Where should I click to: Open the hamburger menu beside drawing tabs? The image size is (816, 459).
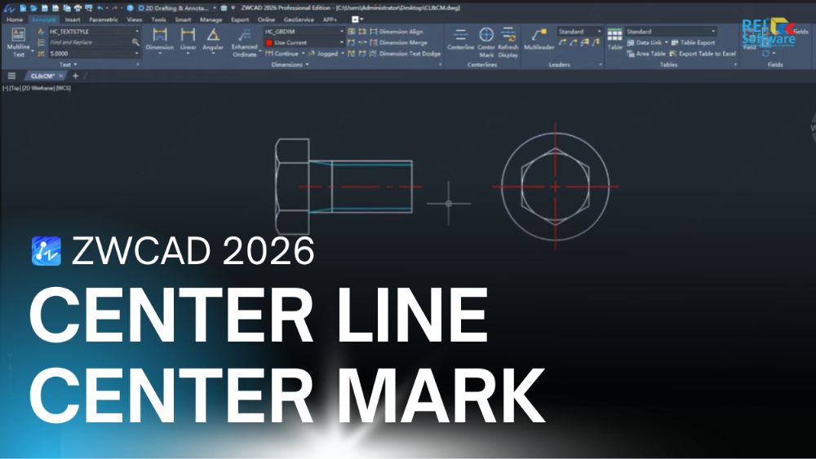(x=11, y=76)
